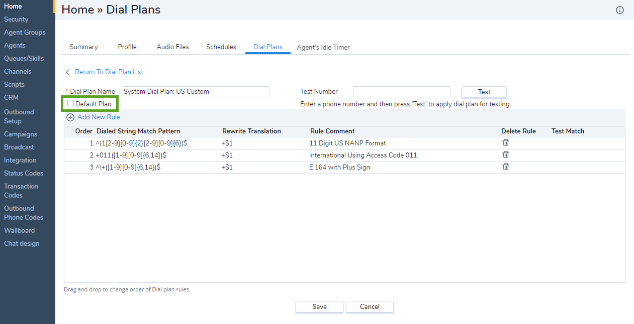The image size is (634, 324).
Task: Click E.164 with Plus Sign comment
Action: (339, 167)
